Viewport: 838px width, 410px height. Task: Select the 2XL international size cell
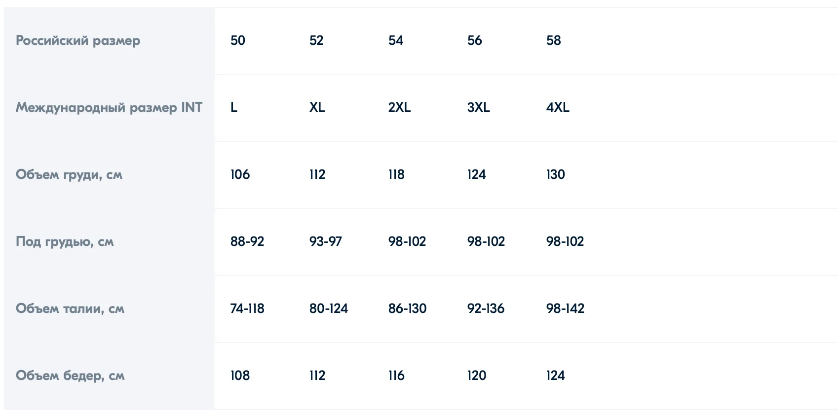[x=399, y=107]
